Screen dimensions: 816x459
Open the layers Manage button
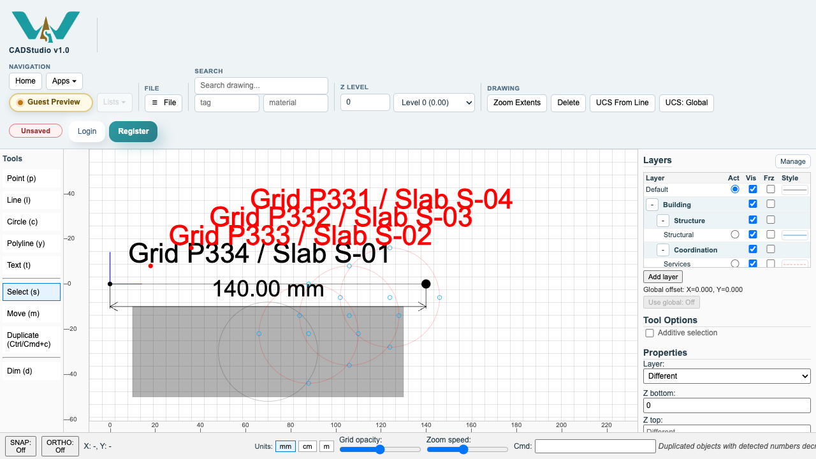793,161
